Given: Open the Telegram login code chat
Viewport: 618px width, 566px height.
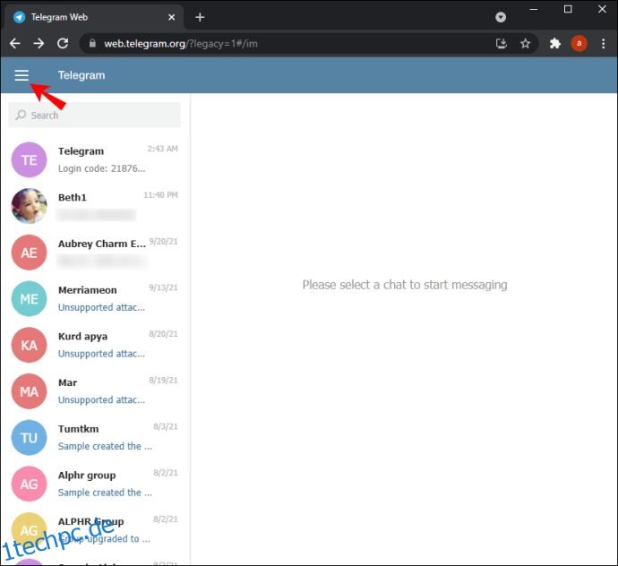Looking at the screenshot, I should (x=95, y=159).
